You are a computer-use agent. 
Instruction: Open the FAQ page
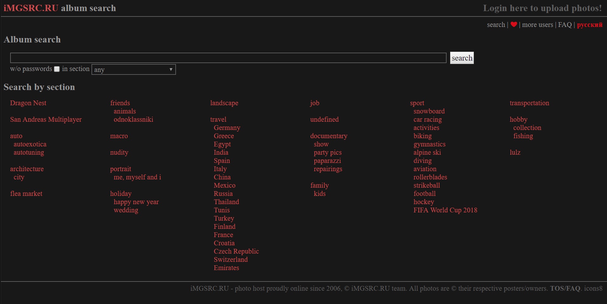click(x=565, y=24)
